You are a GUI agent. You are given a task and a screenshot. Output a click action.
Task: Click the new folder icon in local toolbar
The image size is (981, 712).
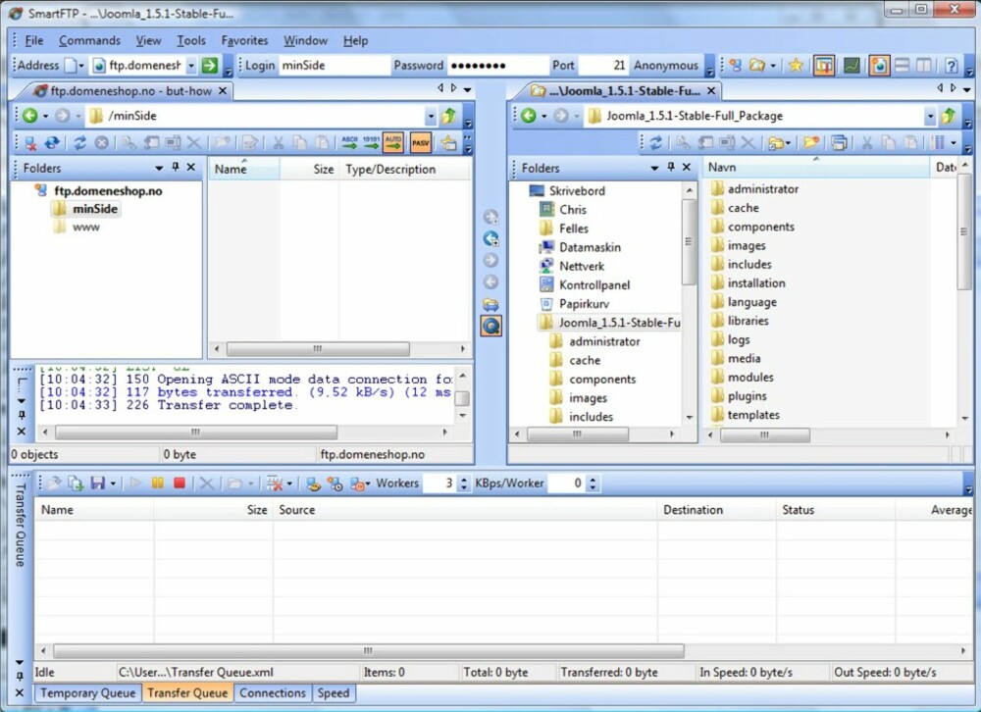point(811,143)
